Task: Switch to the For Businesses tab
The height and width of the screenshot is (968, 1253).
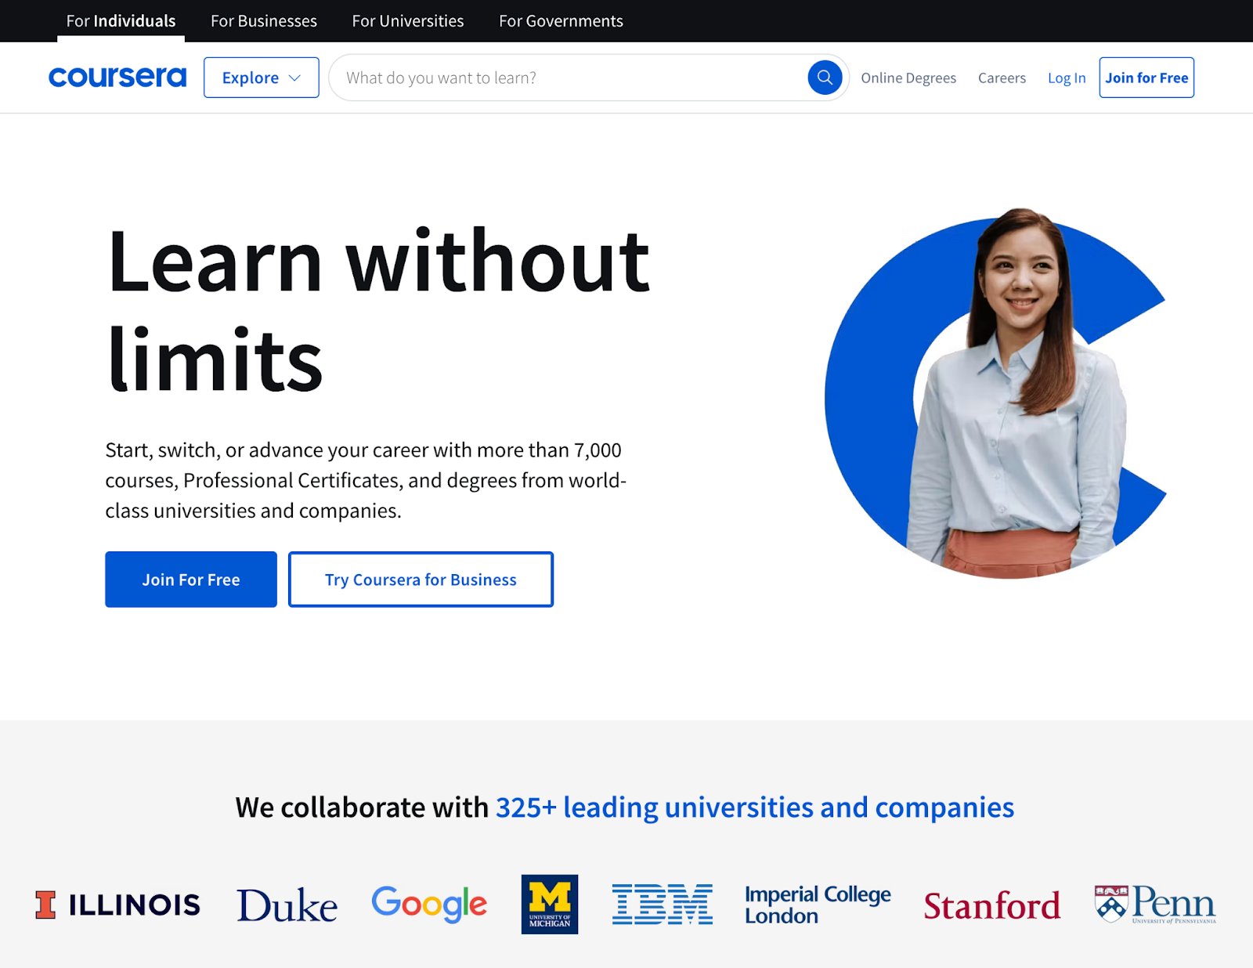Action: click(x=263, y=21)
